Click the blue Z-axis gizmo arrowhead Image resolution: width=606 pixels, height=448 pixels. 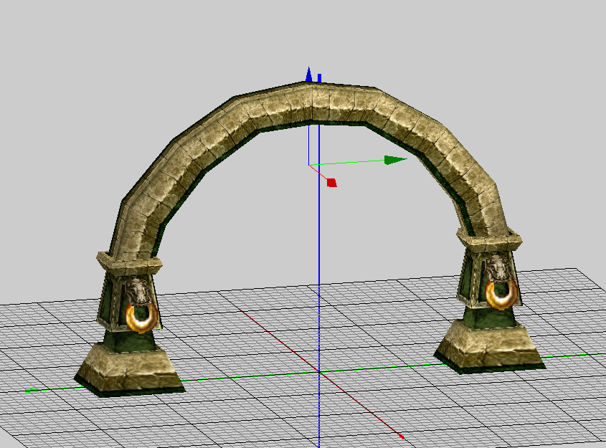pyautogui.click(x=309, y=74)
